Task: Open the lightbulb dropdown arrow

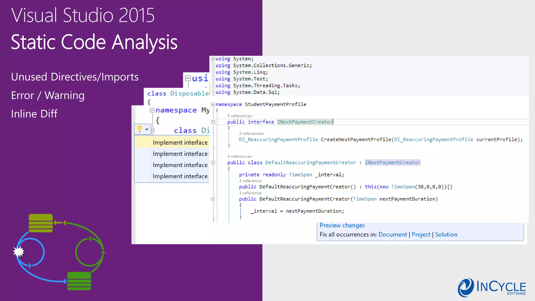Action: click(147, 129)
